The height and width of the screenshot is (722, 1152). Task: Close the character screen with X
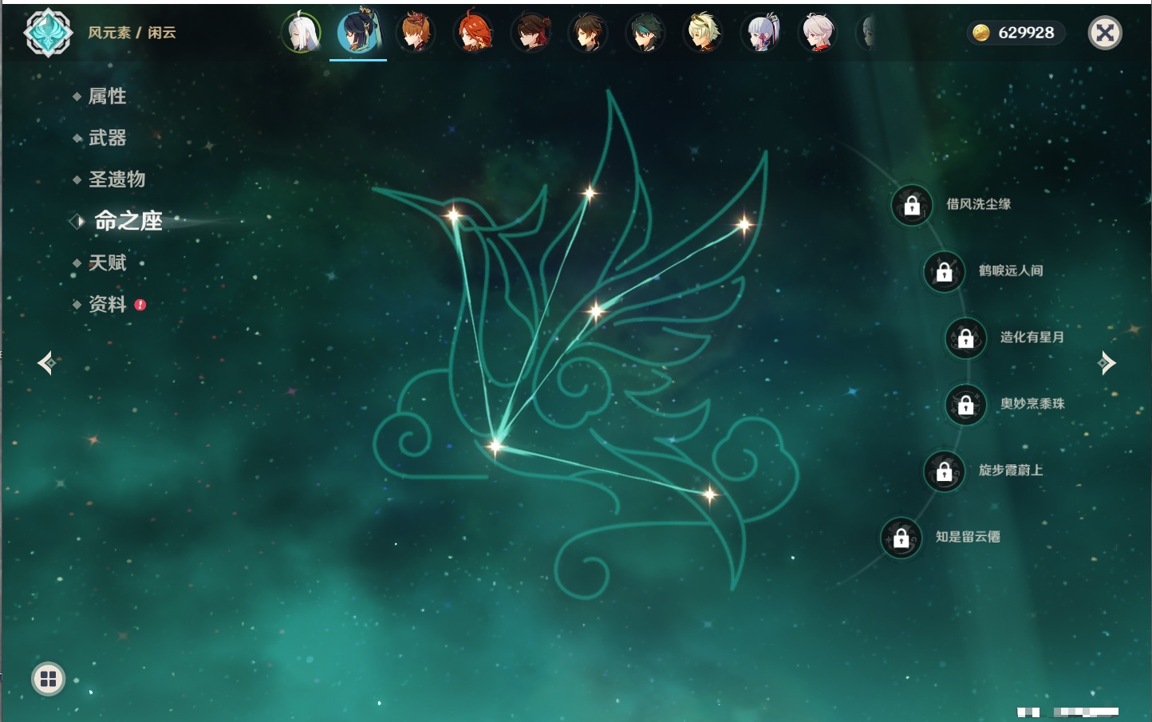(x=1105, y=33)
